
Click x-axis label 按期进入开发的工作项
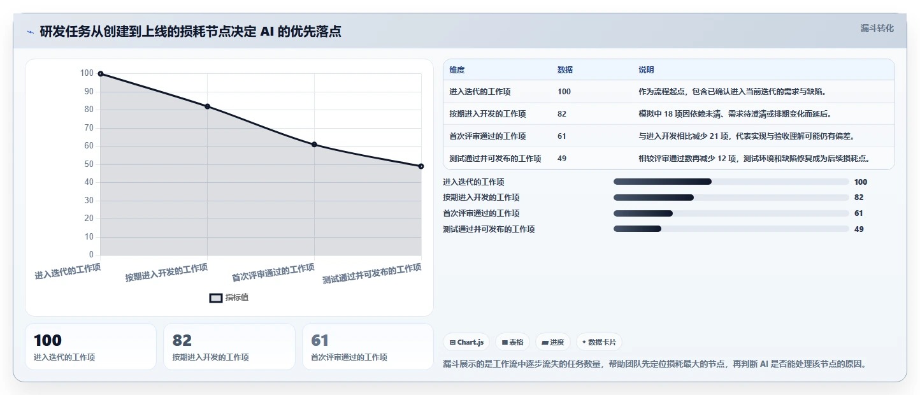point(166,273)
